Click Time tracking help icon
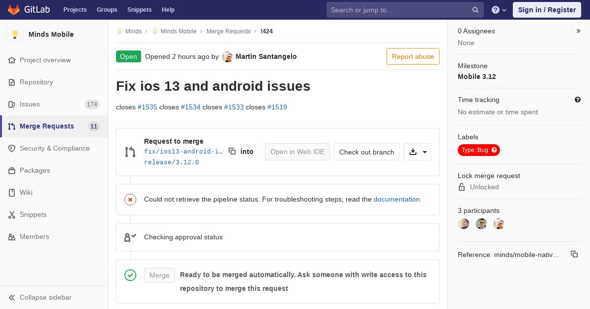The image size is (590, 309). [578, 100]
